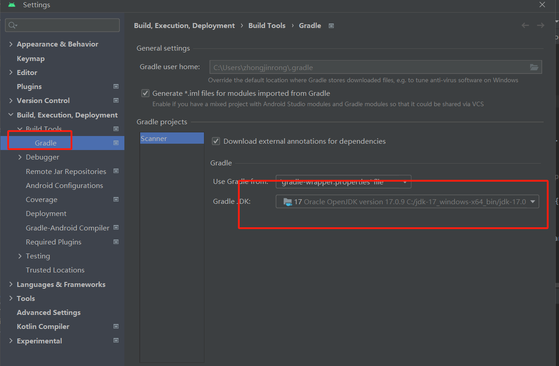Expand Languages & Frameworks section
The height and width of the screenshot is (366, 559).
tap(11, 284)
